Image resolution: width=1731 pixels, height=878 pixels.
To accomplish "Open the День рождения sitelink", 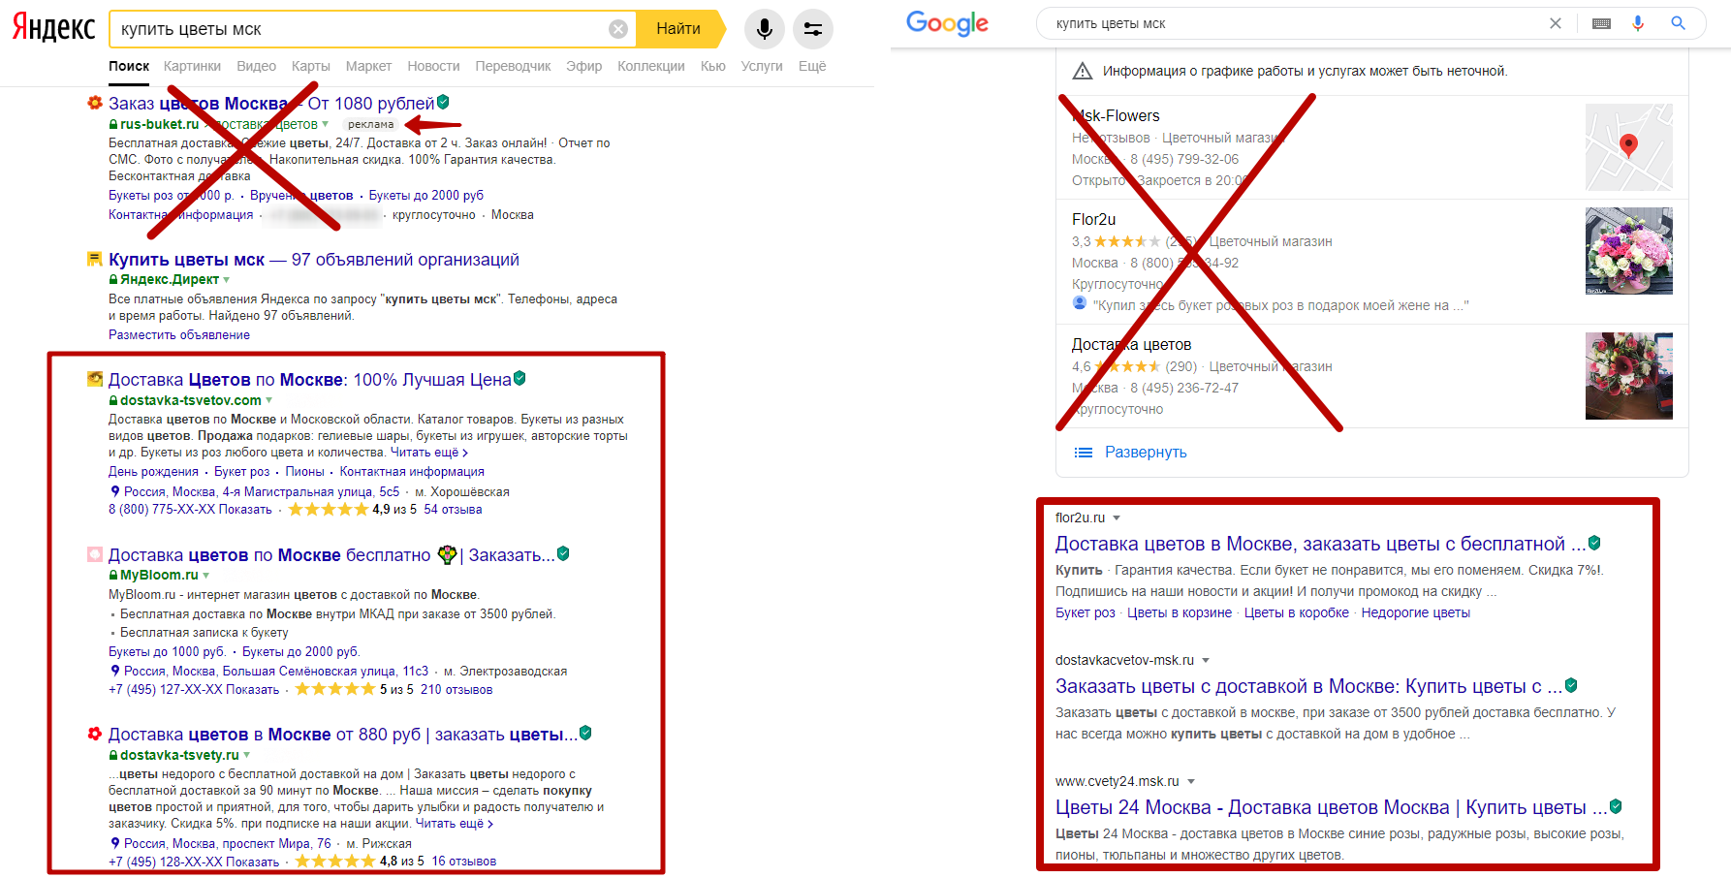I will 153,472.
